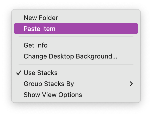Open the desktop background settings entry
Screen dimensions: 152x116
pos(76,56)
